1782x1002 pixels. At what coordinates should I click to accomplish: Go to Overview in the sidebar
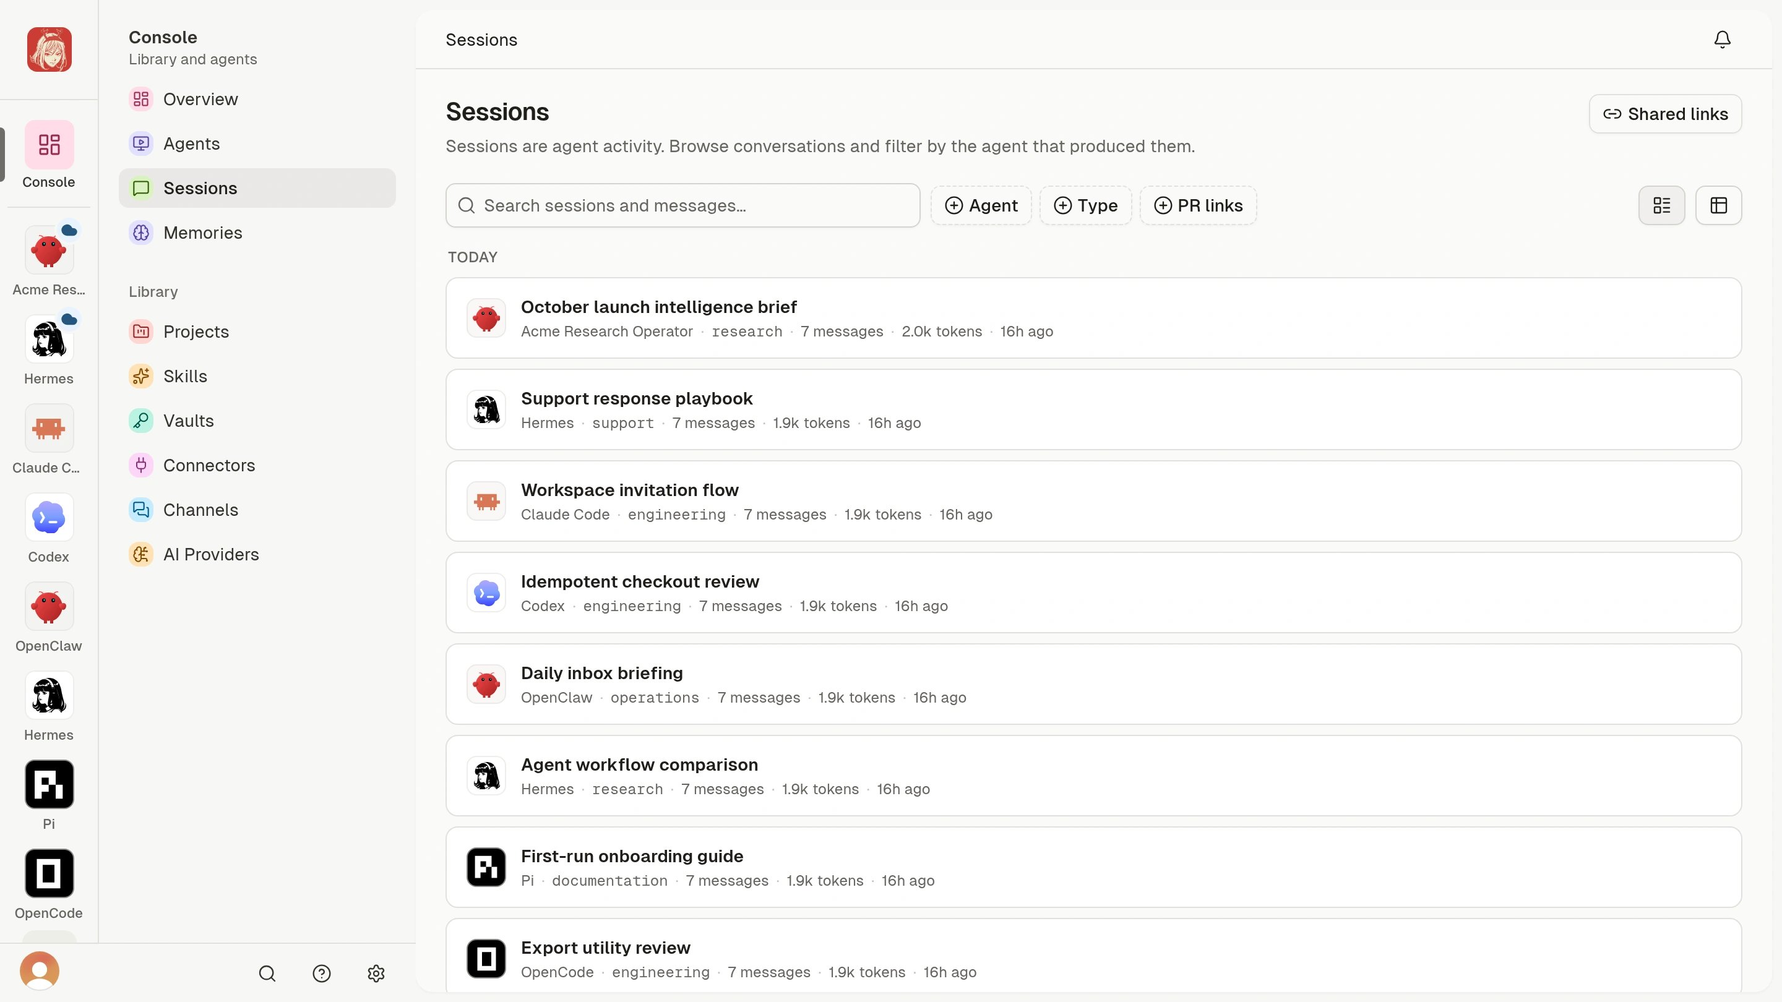(x=257, y=99)
